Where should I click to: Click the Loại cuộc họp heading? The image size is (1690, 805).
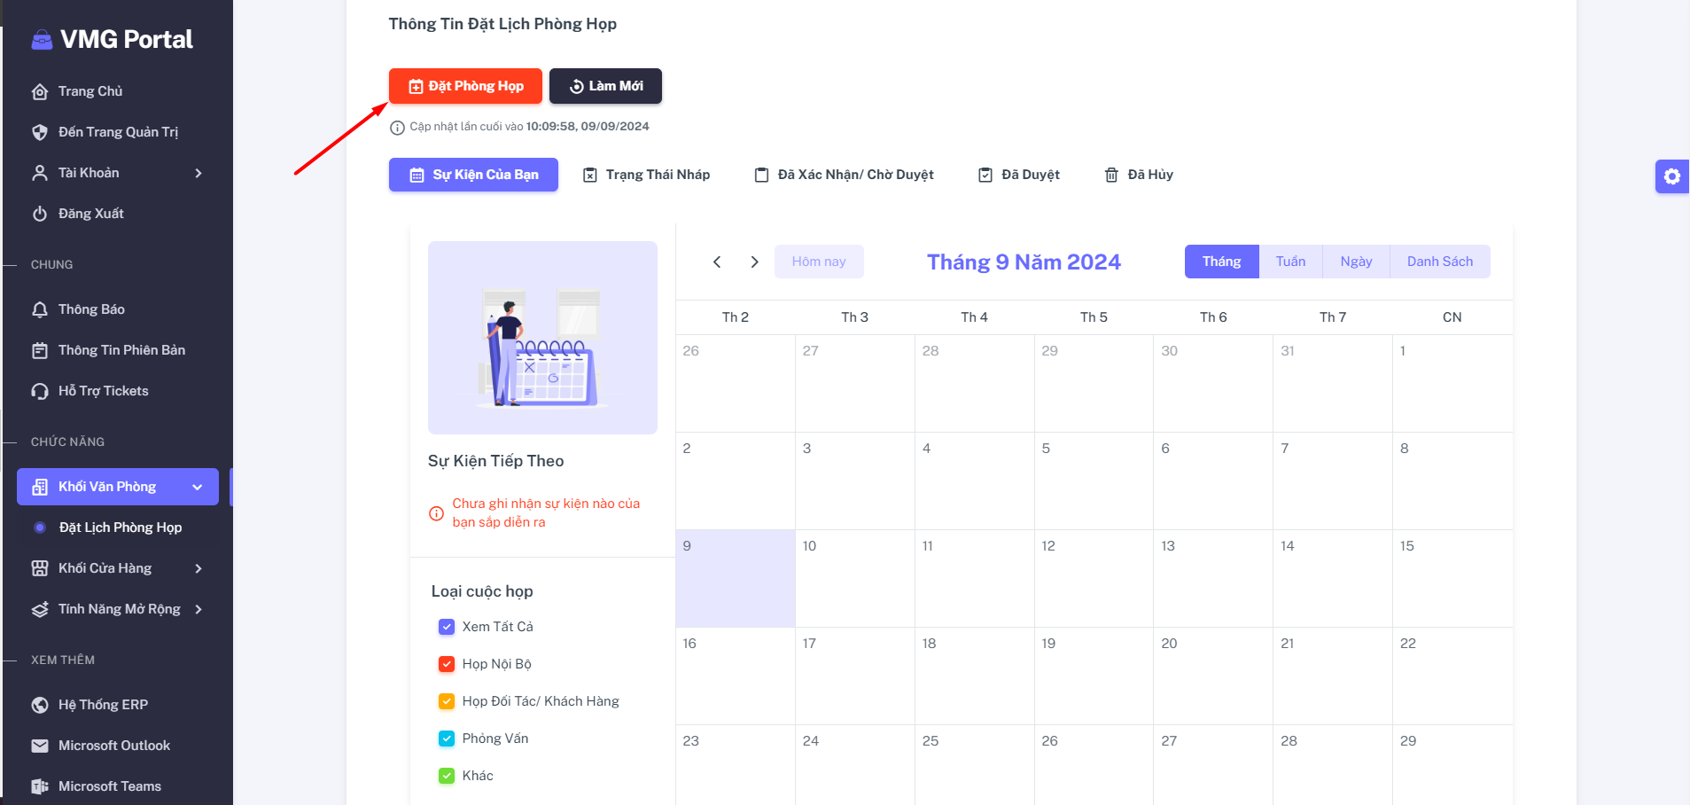tap(482, 591)
